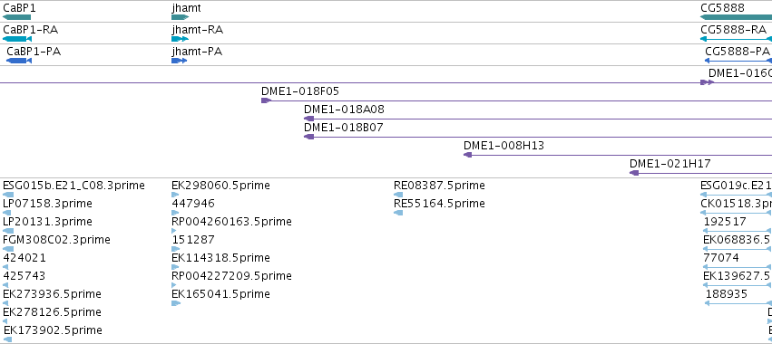Viewport: 772px width, 344px height.
Task: Click the RE08387.5prime EST glyph
Action: pyautogui.click(x=398, y=195)
